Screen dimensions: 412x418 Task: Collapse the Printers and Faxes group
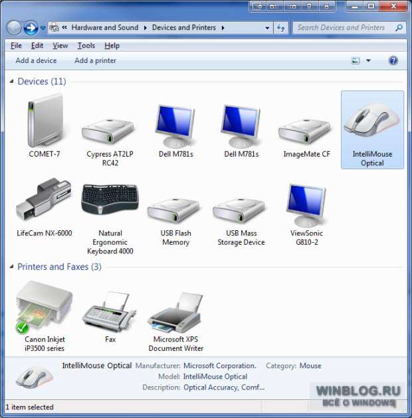(x=11, y=267)
